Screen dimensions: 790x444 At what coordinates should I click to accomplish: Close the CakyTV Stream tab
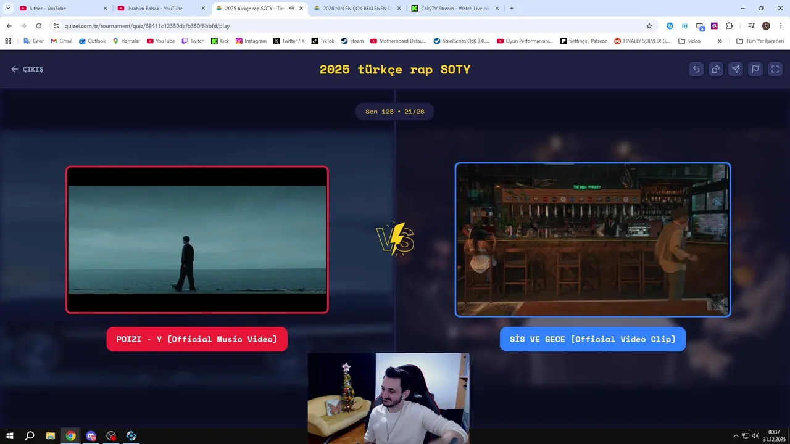pyautogui.click(x=497, y=9)
